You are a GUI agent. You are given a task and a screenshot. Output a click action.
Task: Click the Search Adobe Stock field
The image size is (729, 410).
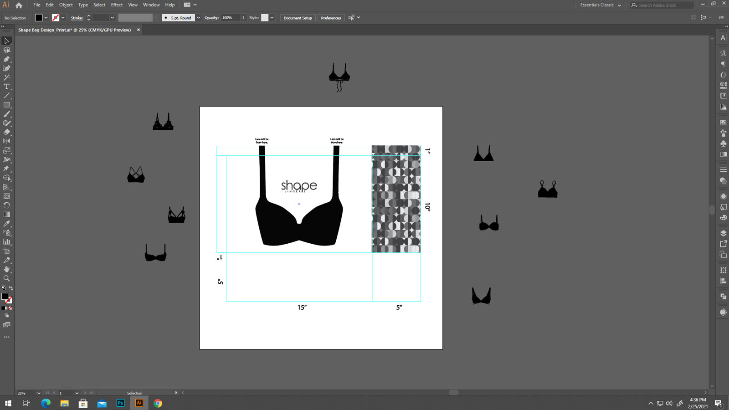pyautogui.click(x=662, y=5)
